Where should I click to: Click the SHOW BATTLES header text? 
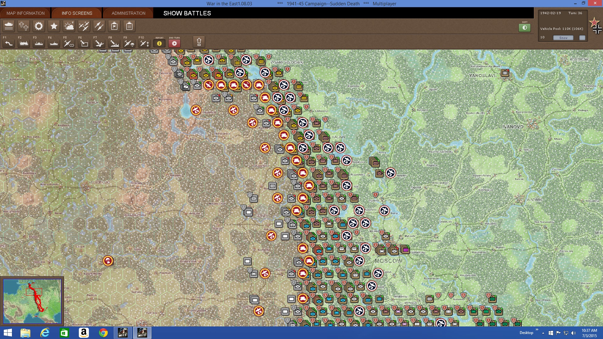point(187,13)
